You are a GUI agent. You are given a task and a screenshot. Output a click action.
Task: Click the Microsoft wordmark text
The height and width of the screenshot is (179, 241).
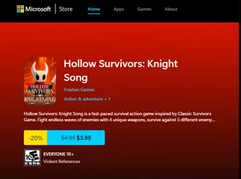click(x=38, y=9)
